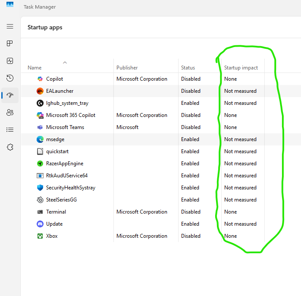Click the Microsoft 365 Copilot icon
301x296 pixels.
(x=40, y=115)
